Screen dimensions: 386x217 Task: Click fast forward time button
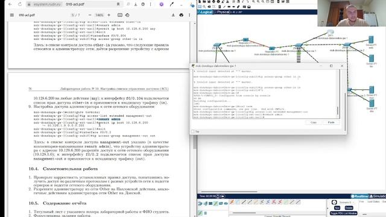pos(223,196)
